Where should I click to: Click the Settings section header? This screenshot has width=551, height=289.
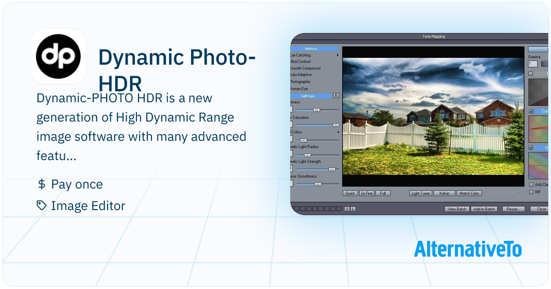pyautogui.click(x=311, y=95)
